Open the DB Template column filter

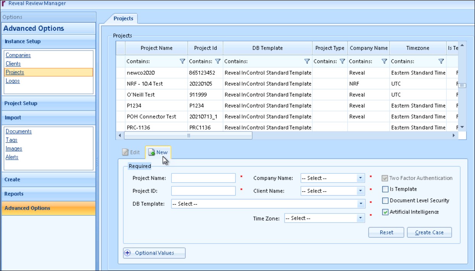[307, 61]
